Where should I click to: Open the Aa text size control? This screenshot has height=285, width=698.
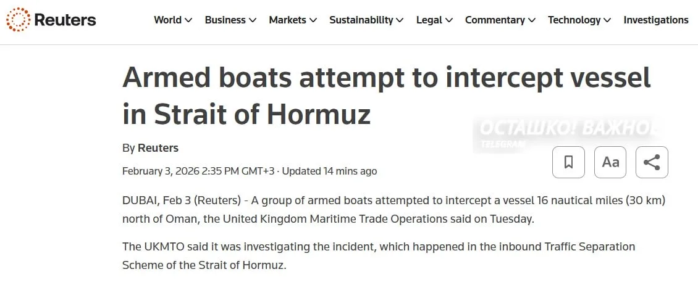click(610, 162)
